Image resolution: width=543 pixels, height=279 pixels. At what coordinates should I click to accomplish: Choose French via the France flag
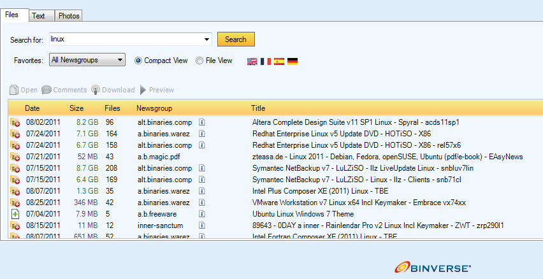(266, 61)
